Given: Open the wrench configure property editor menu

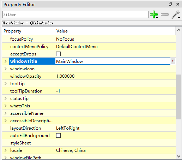Looking at the screenshot, I should click(x=176, y=14).
